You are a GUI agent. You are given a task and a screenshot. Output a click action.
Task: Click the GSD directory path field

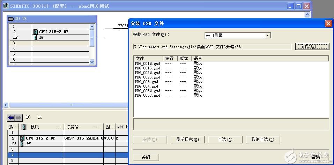pos(212,47)
